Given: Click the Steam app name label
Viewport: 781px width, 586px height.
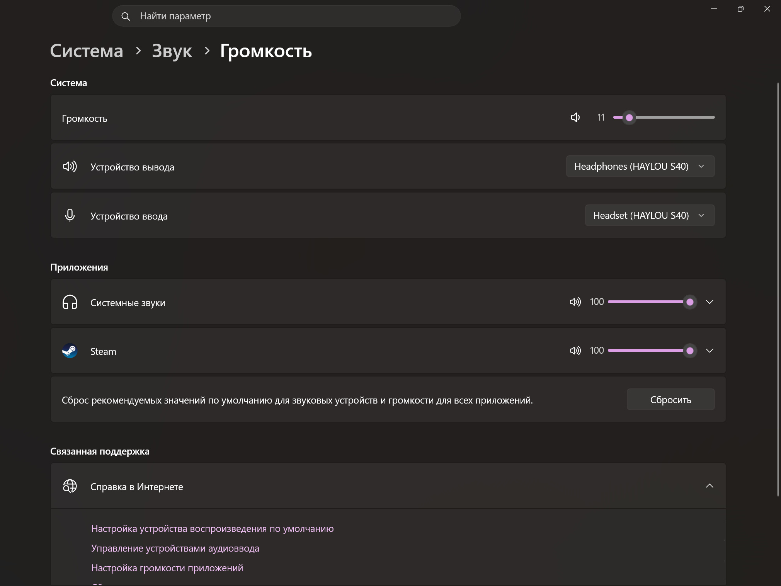Looking at the screenshot, I should 103,351.
